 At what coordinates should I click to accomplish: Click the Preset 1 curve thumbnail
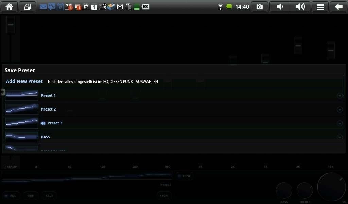[22, 95]
